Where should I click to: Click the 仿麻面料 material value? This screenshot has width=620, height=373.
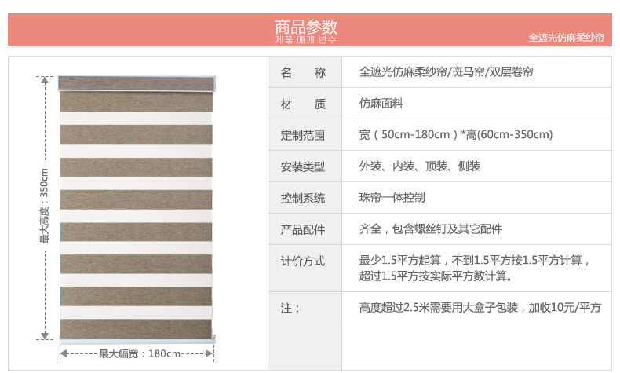coord(381,103)
